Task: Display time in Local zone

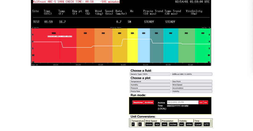Action: tap(198, 124)
